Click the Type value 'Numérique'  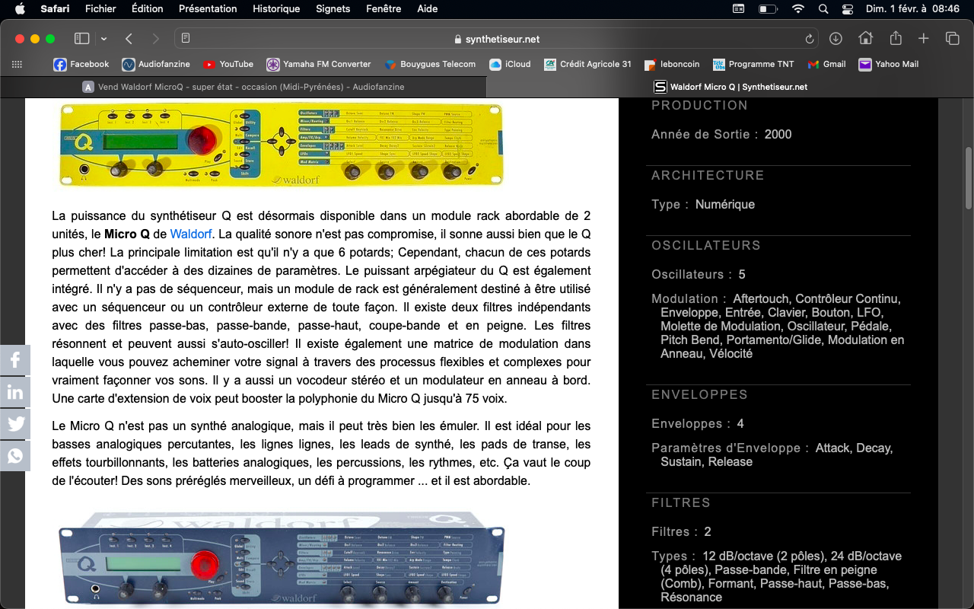[725, 205]
